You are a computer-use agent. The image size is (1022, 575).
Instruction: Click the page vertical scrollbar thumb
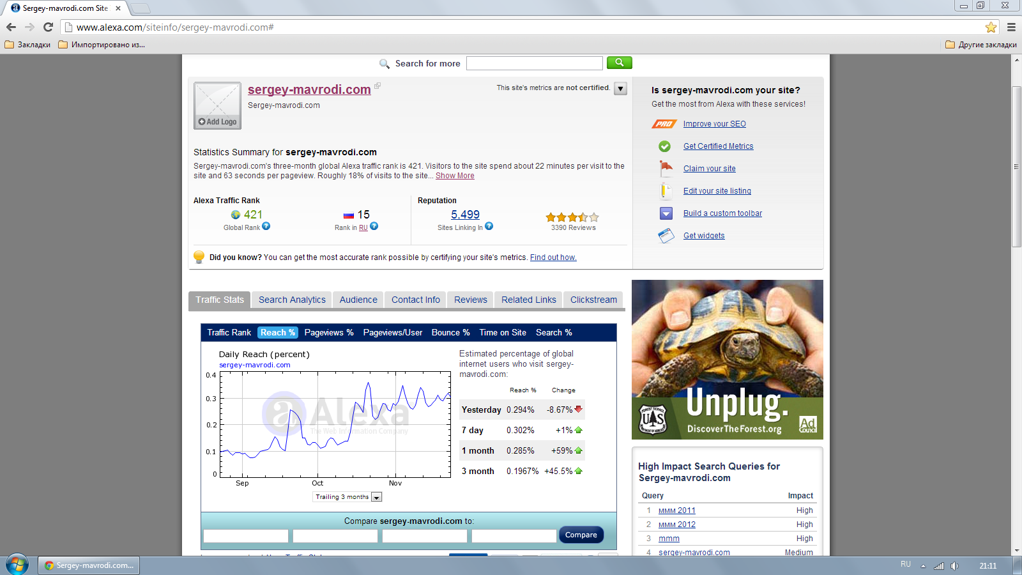[x=1016, y=166]
